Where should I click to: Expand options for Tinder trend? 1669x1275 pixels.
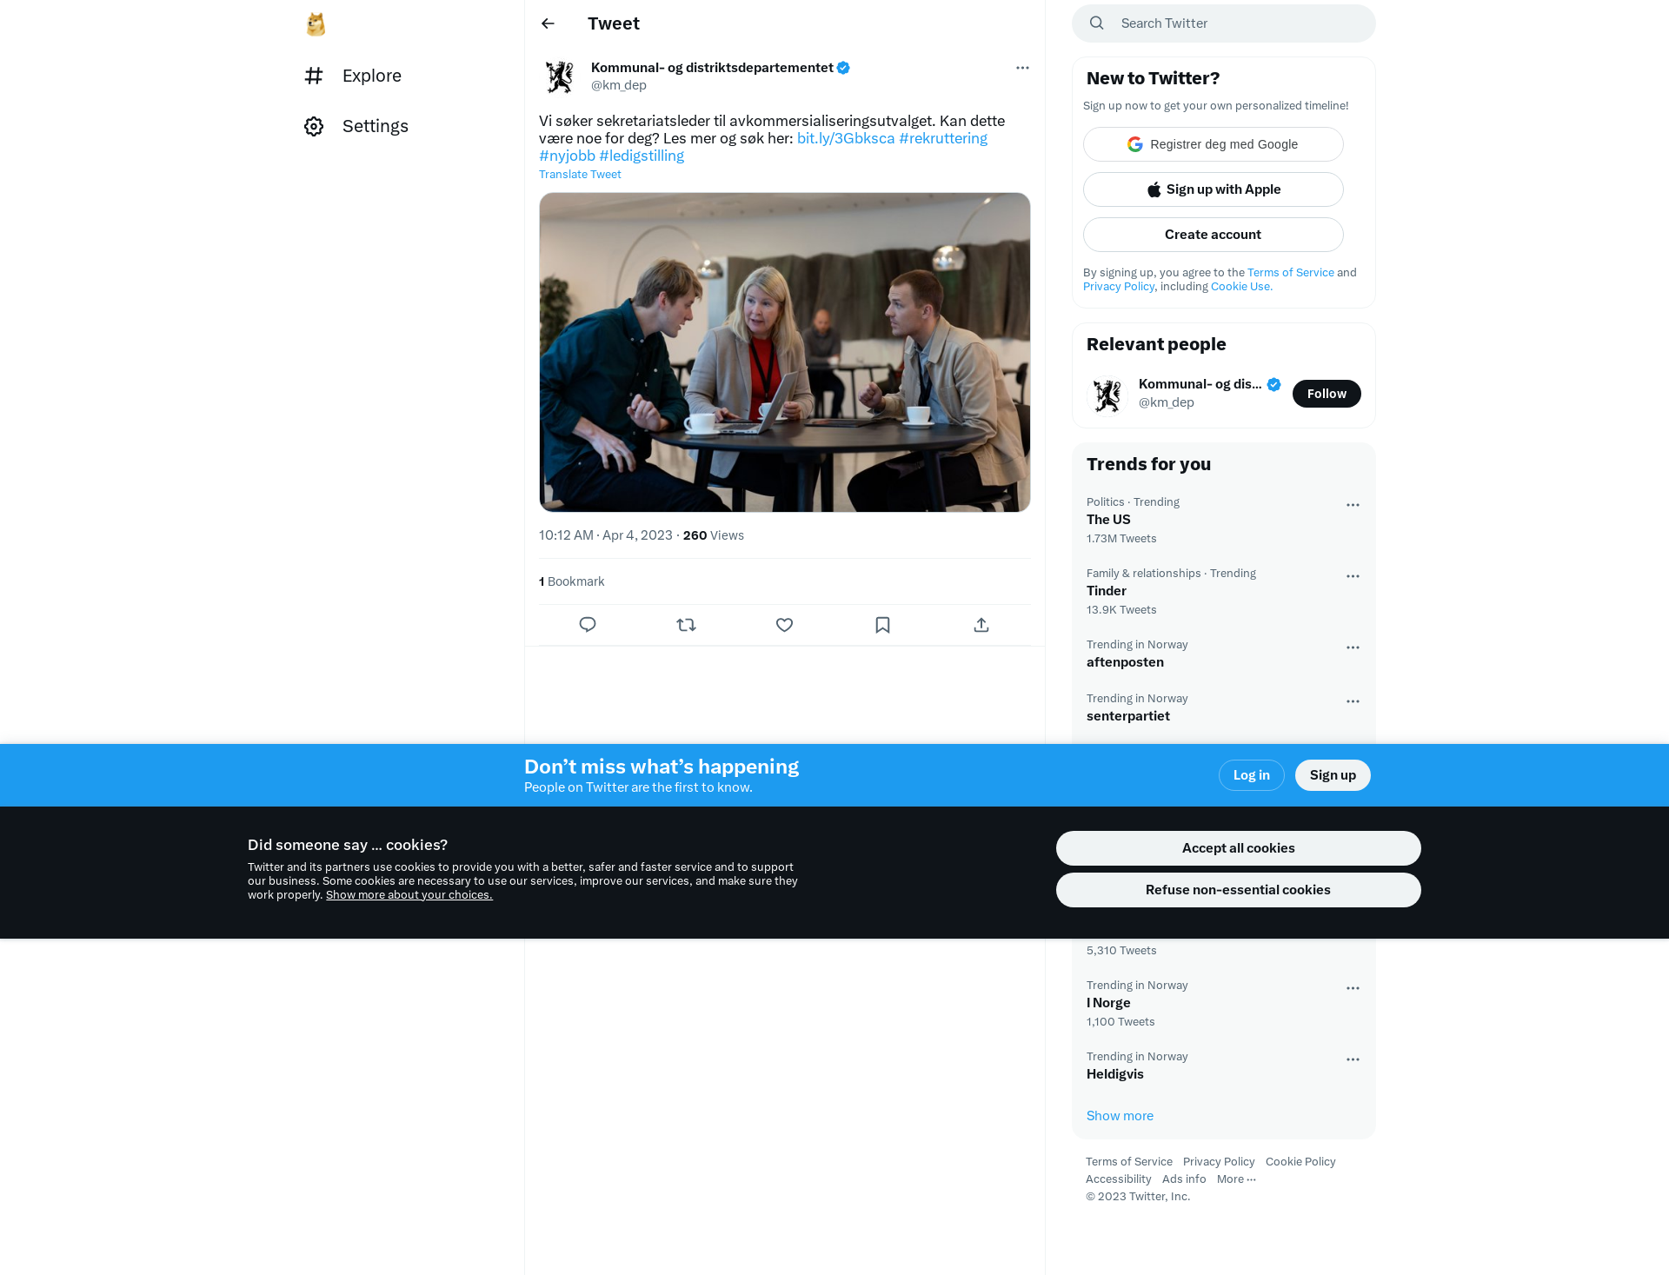click(x=1353, y=576)
